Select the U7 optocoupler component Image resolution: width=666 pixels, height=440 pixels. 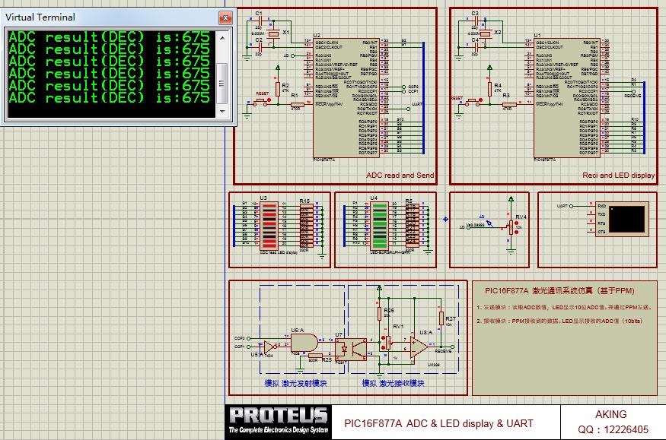coord(351,350)
